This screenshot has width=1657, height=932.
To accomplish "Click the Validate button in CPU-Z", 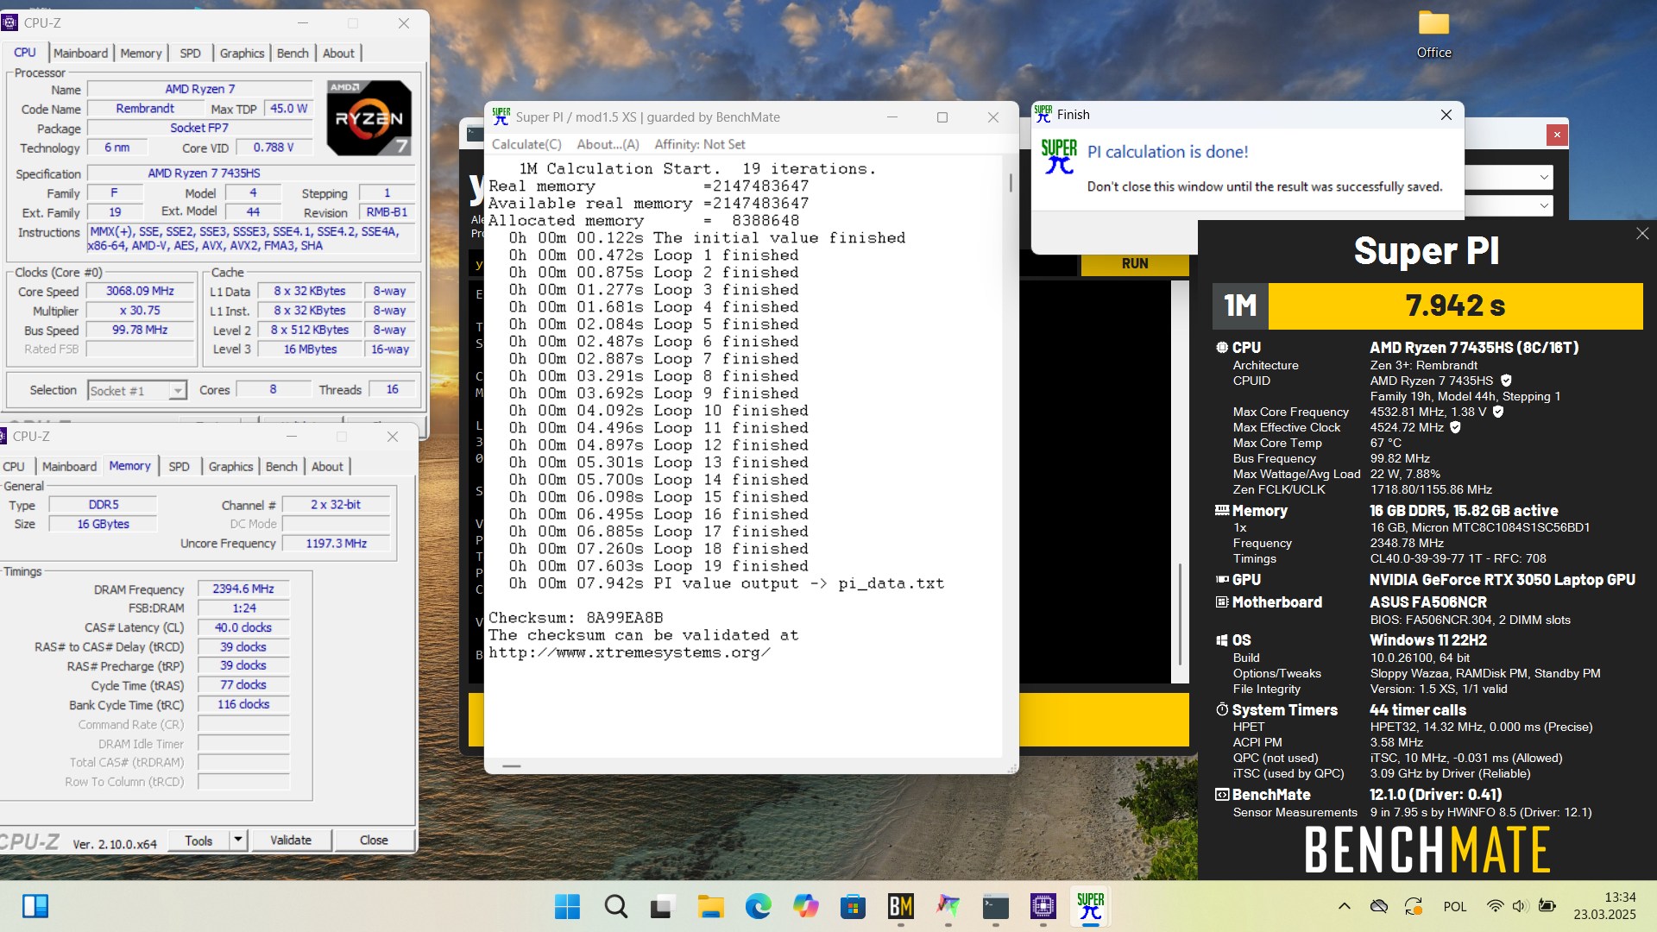I will point(291,841).
